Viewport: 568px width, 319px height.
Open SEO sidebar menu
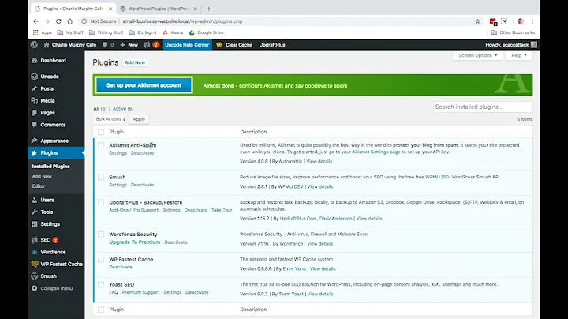click(46, 240)
